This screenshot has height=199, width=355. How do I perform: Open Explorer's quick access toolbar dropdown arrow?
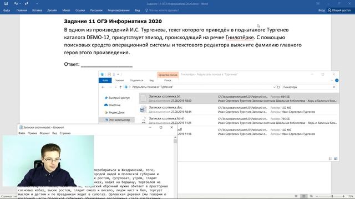click(118, 75)
